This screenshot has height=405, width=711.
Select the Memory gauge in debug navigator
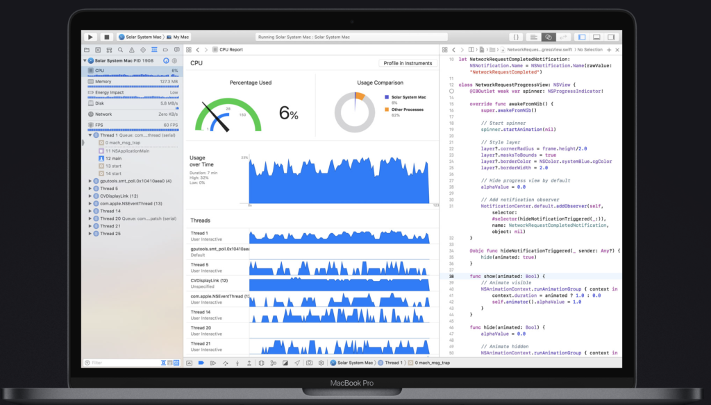pyautogui.click(x=132, y=81)
